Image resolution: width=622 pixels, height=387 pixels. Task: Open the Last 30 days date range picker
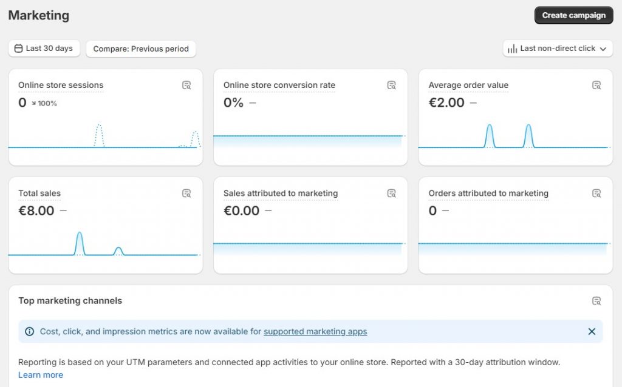point(44,48)
